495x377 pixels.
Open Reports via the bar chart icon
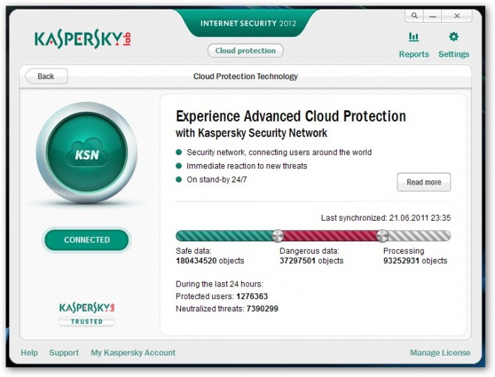pos(414,37)
